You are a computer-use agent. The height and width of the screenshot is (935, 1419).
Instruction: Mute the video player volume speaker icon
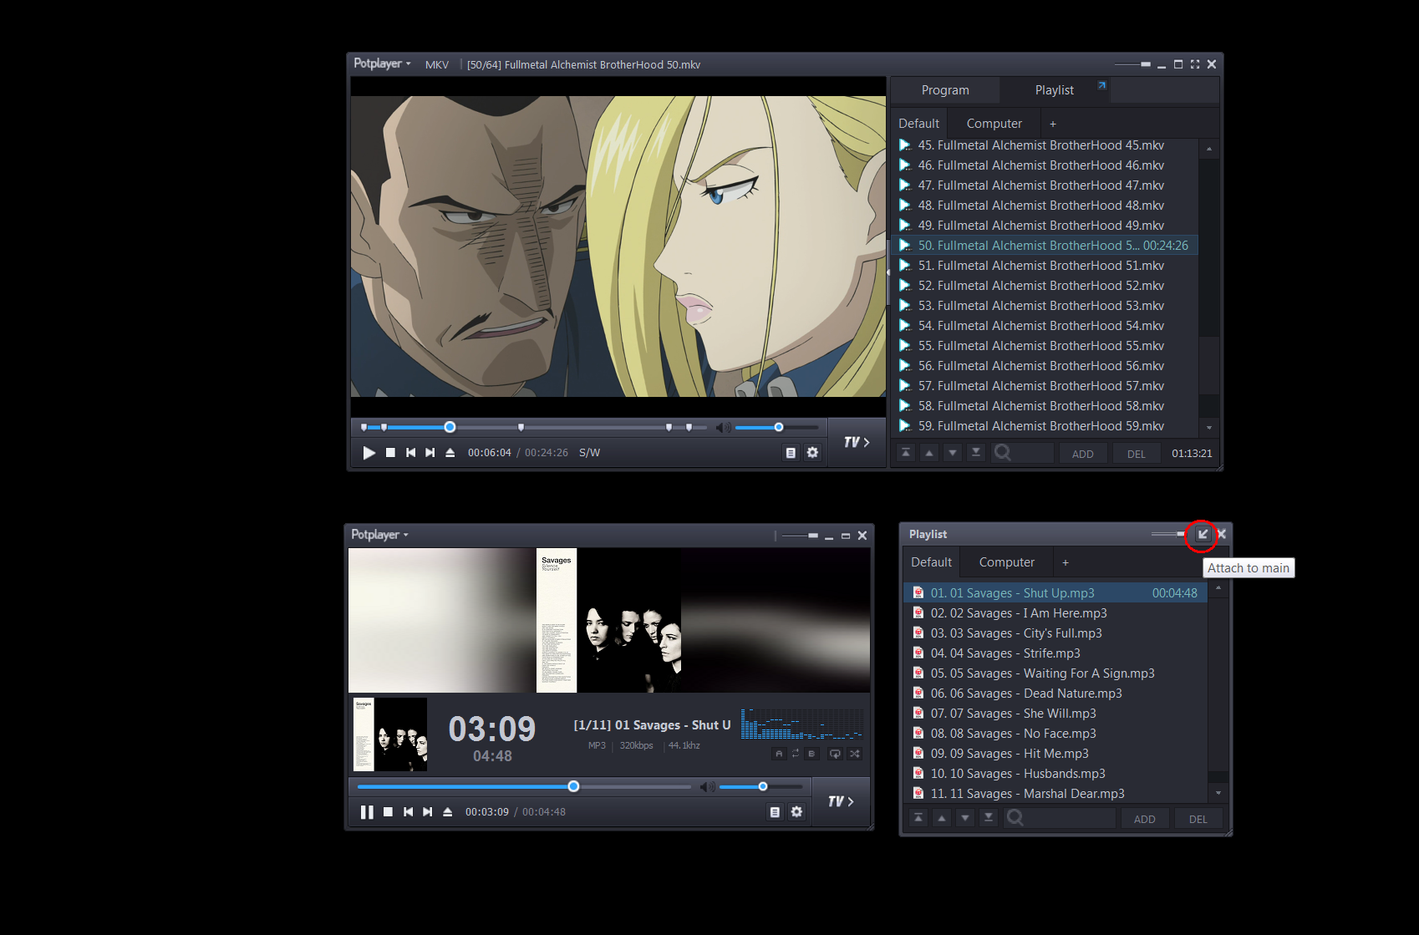(724, 428)
